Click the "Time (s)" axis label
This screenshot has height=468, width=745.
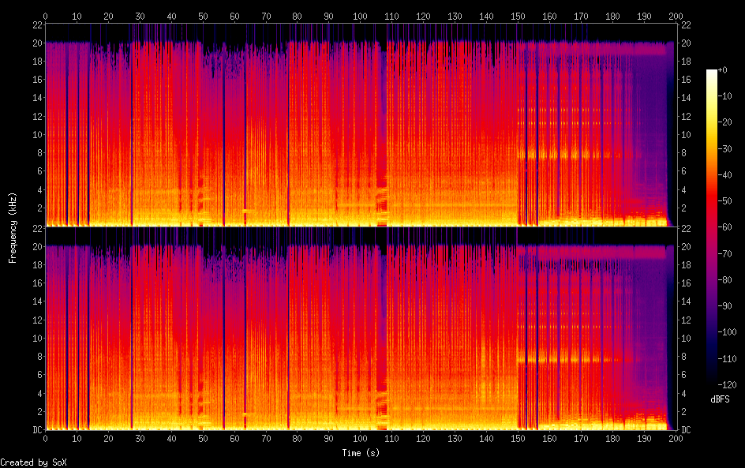coord(361,453)
